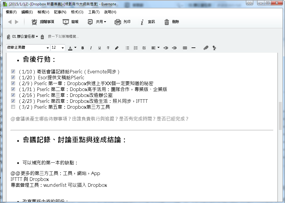The image size is (285, 203).
Task: Insert a numbered list
Action: click(135, 48)
